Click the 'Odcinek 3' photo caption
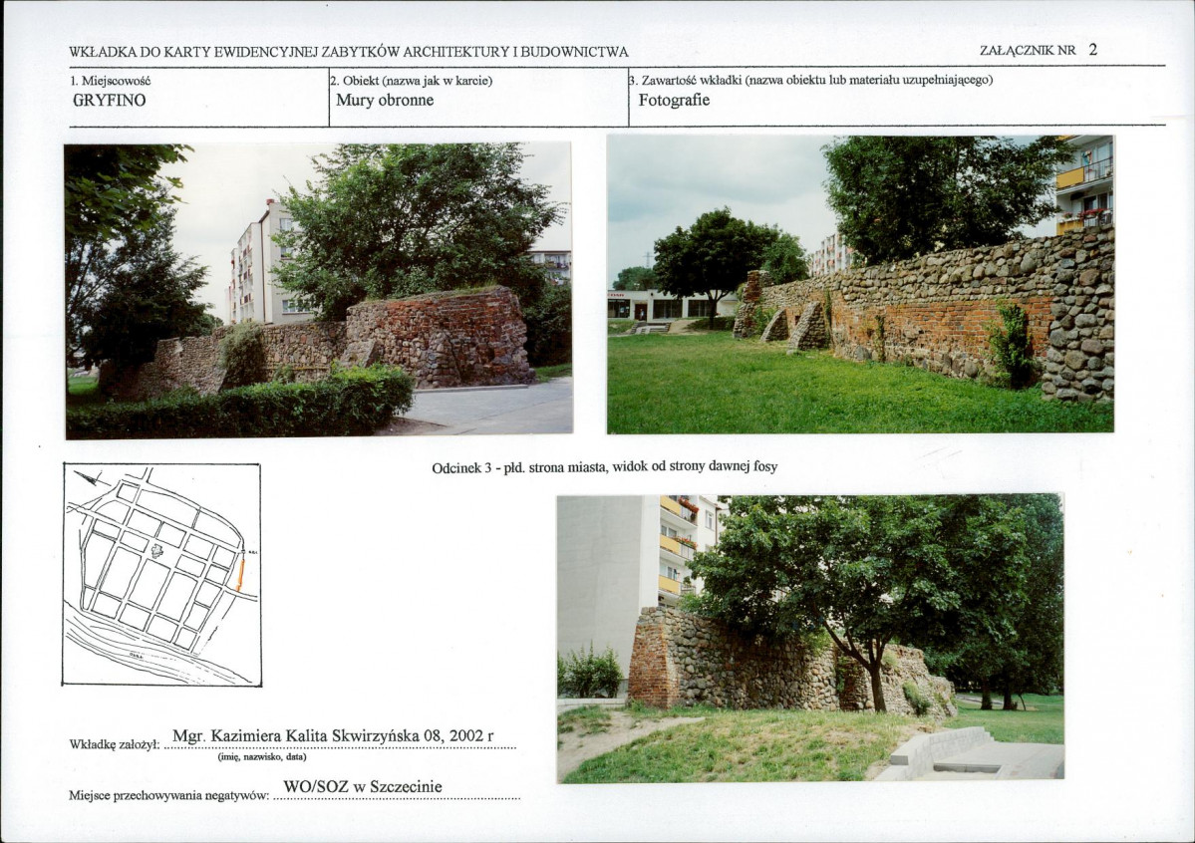Screen dimensions: 1195x843 pyautogui.click(x=604, y=467)
